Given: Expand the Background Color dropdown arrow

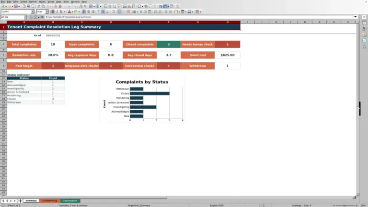Looking at the screenshot, I should coord(79,11).
